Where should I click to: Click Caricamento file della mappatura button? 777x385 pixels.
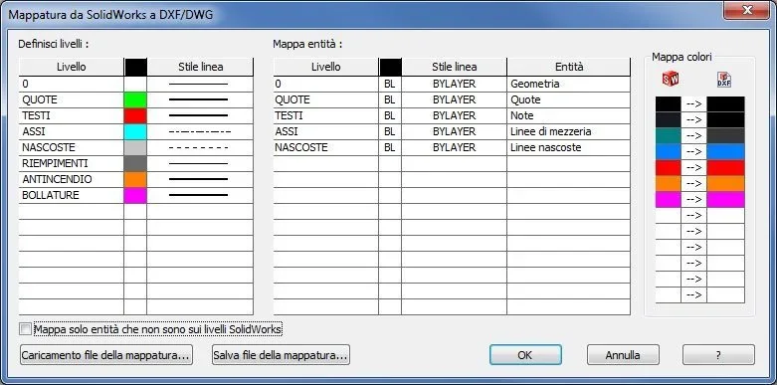(106, 355)
